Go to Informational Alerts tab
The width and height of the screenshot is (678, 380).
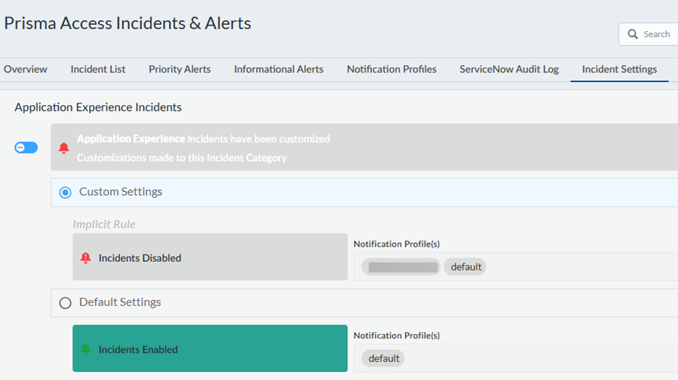coord(278,70)
